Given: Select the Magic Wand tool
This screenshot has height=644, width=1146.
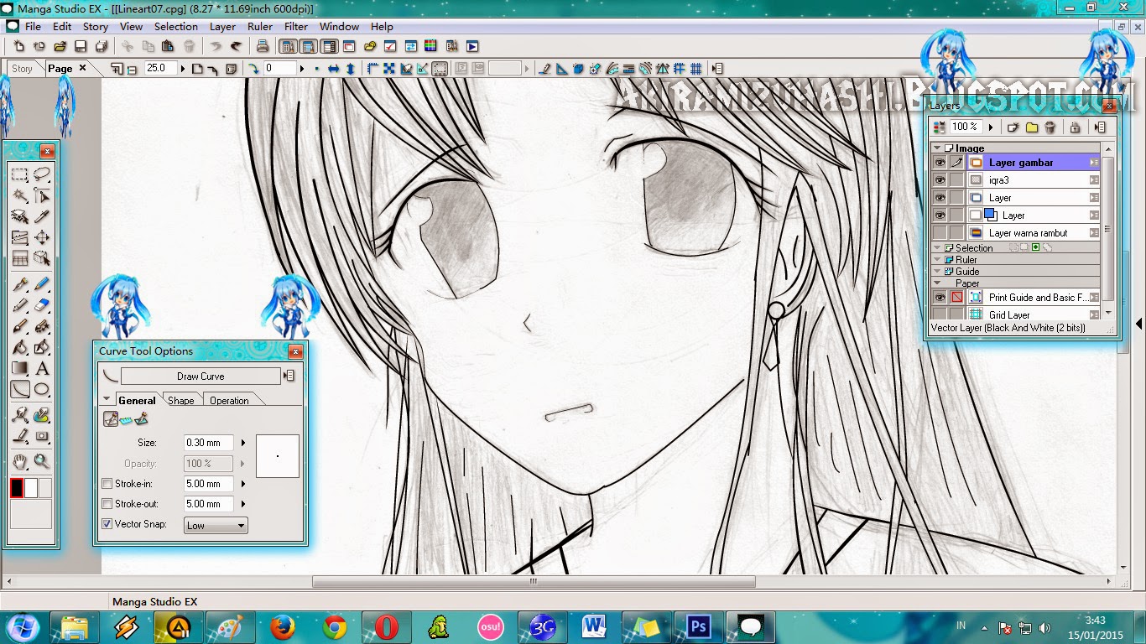Looking at the screenshot, I should (20, 195).
